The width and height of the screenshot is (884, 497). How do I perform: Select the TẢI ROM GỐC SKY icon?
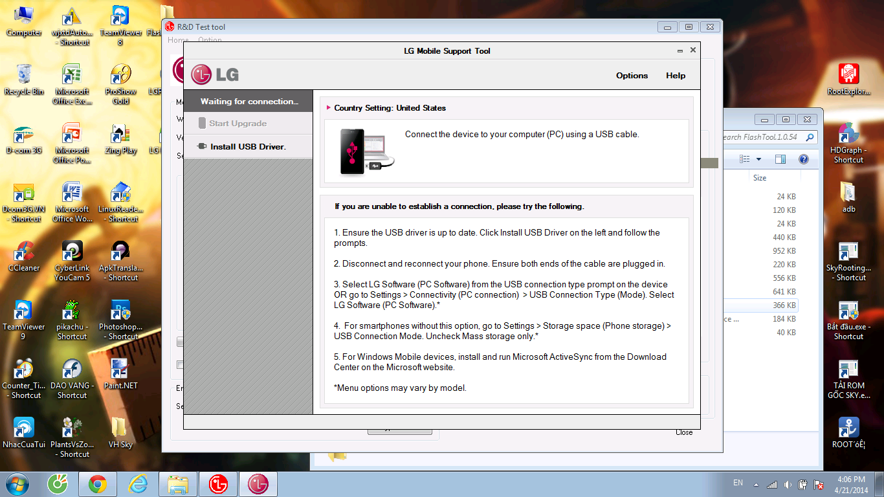(848, 379)
